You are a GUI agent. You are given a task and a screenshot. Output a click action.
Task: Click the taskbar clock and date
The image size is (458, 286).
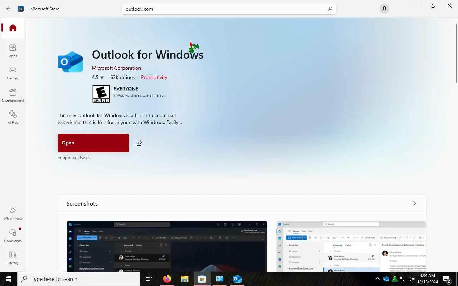[x=427, y=279]
